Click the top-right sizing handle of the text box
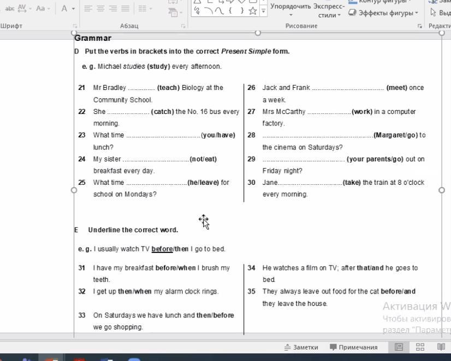Image resolution: width=451 pixels, height=361 pixels. (442, 33)
